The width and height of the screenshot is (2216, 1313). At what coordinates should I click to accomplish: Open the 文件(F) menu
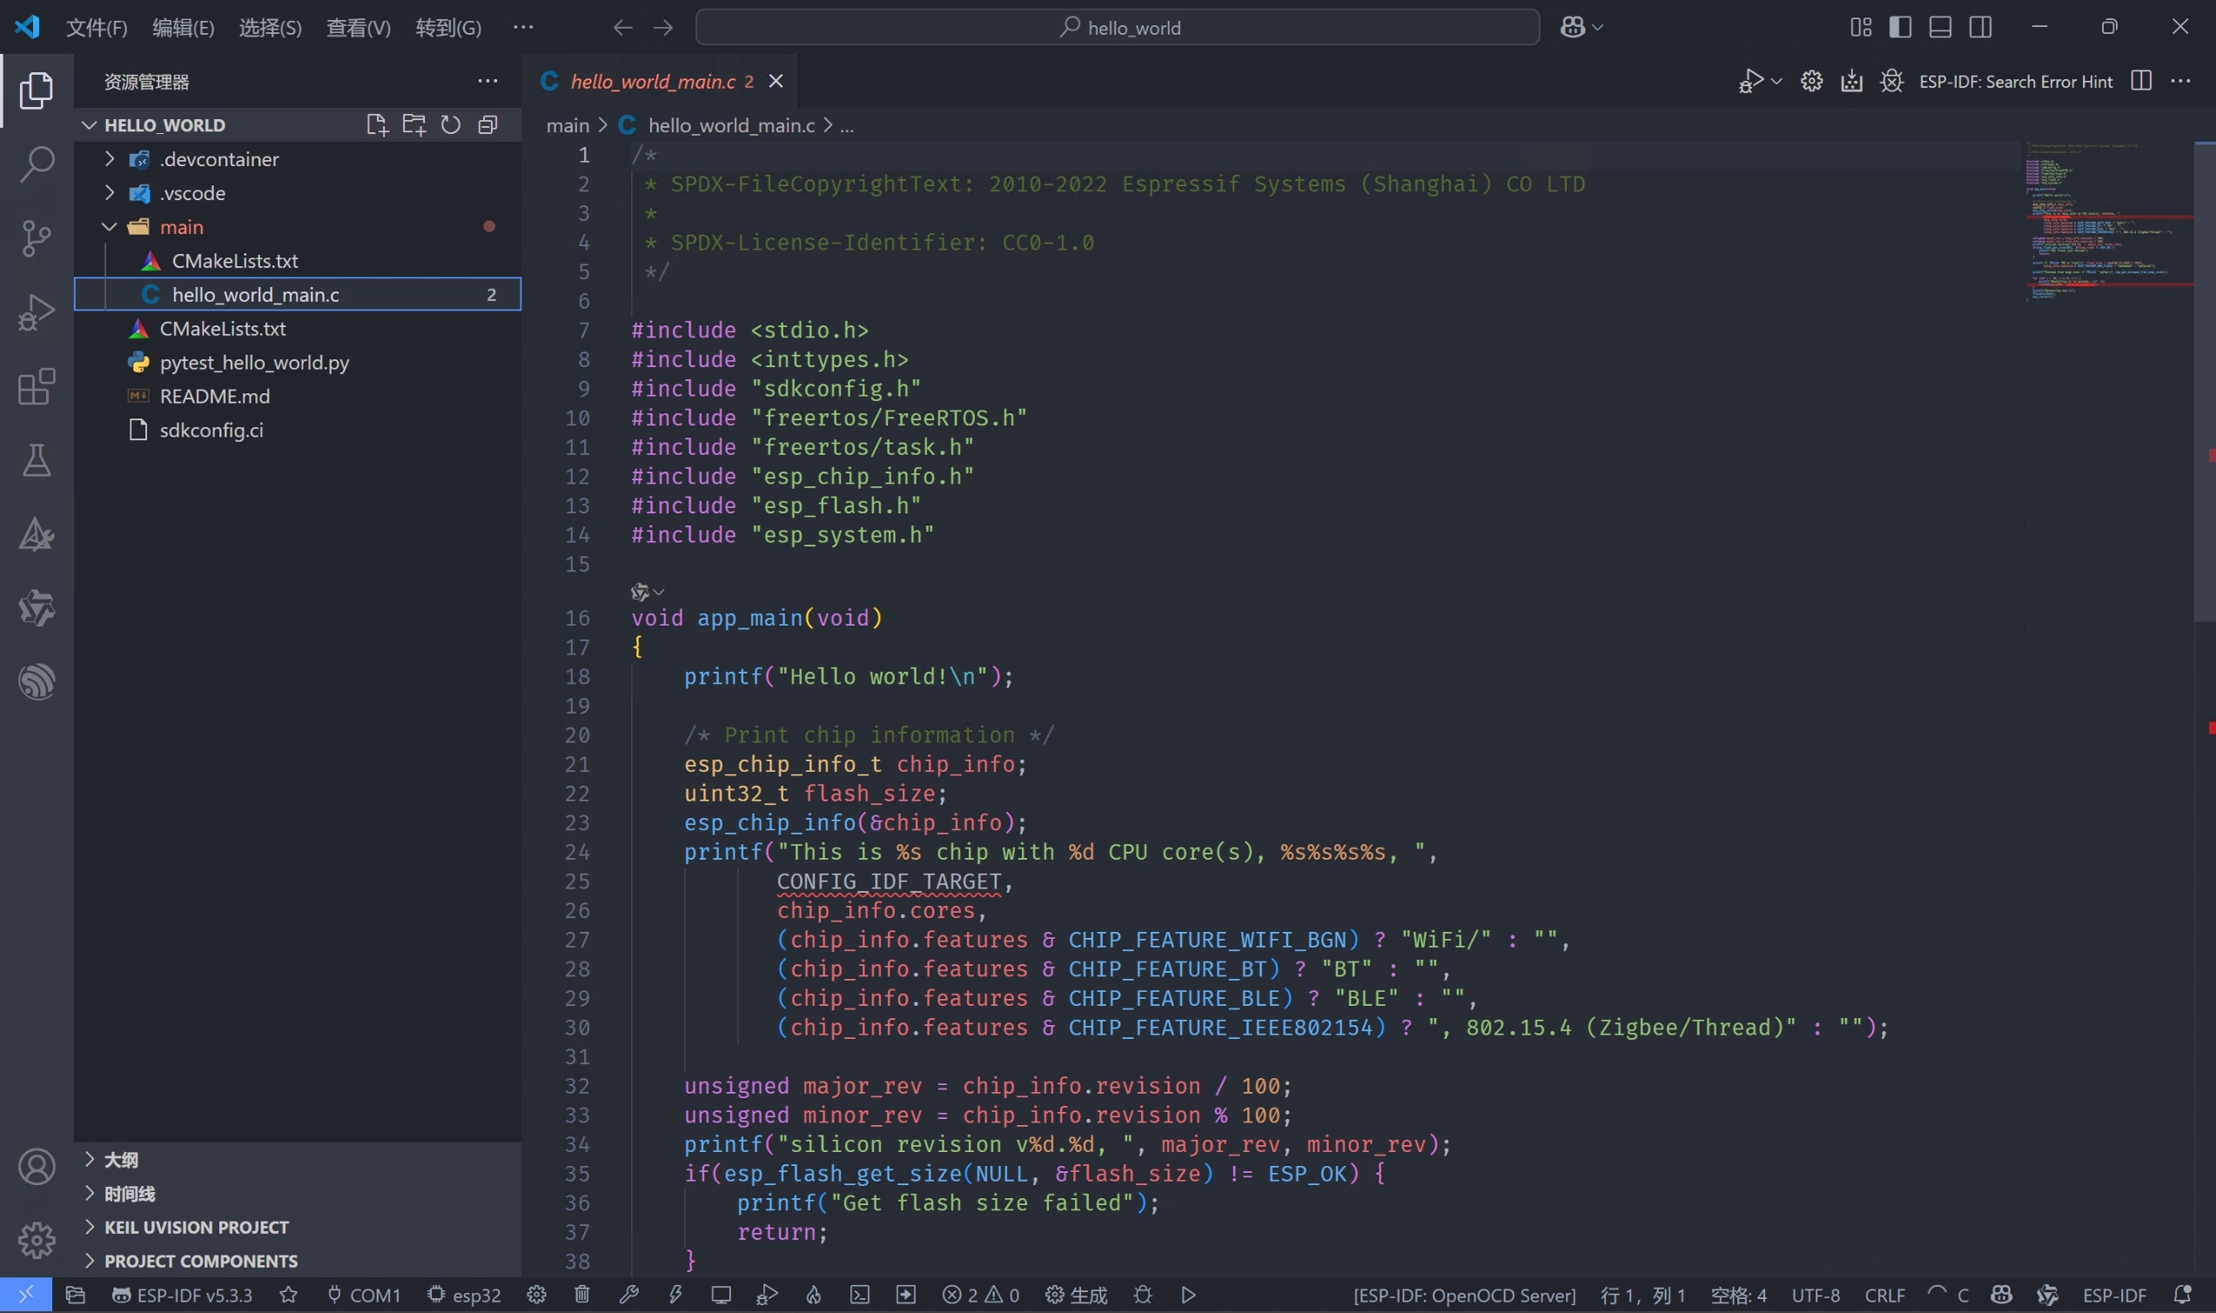pyautogui.click(x=97, y=28)
